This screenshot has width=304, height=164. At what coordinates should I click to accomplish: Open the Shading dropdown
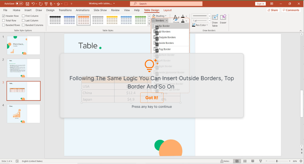pyautogui.click(x=160, y=16)
